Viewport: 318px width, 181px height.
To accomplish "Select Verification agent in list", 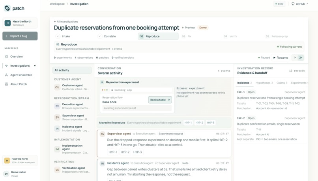I will (x=72, y=170).
